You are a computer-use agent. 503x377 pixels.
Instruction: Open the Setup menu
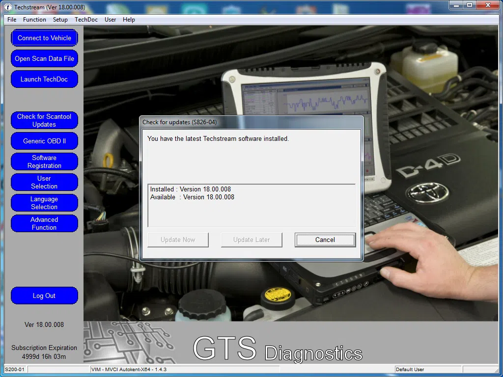(x=60, y=20)
